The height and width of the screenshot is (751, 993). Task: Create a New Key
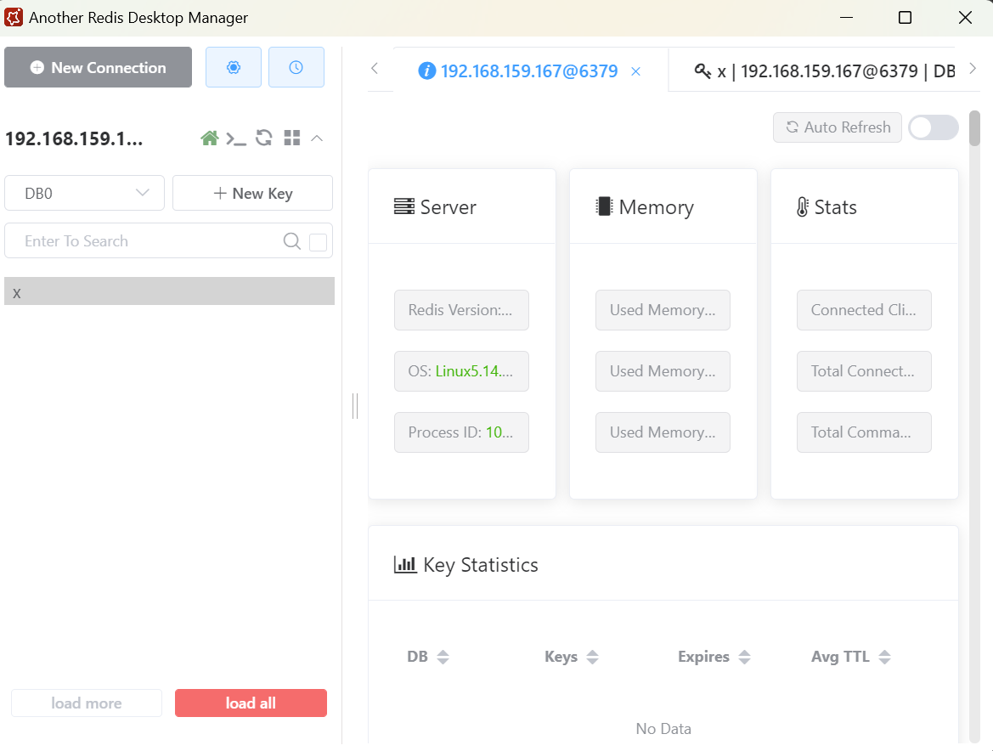point(252,193)
